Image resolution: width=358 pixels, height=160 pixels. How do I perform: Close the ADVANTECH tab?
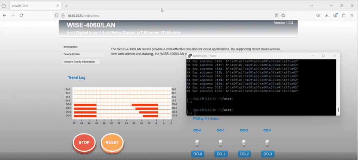click(x=58, y=6)
